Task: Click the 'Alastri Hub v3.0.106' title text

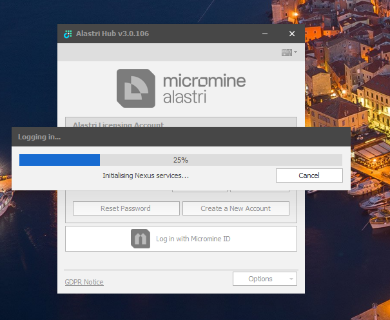Action: [x=112, y=34]
